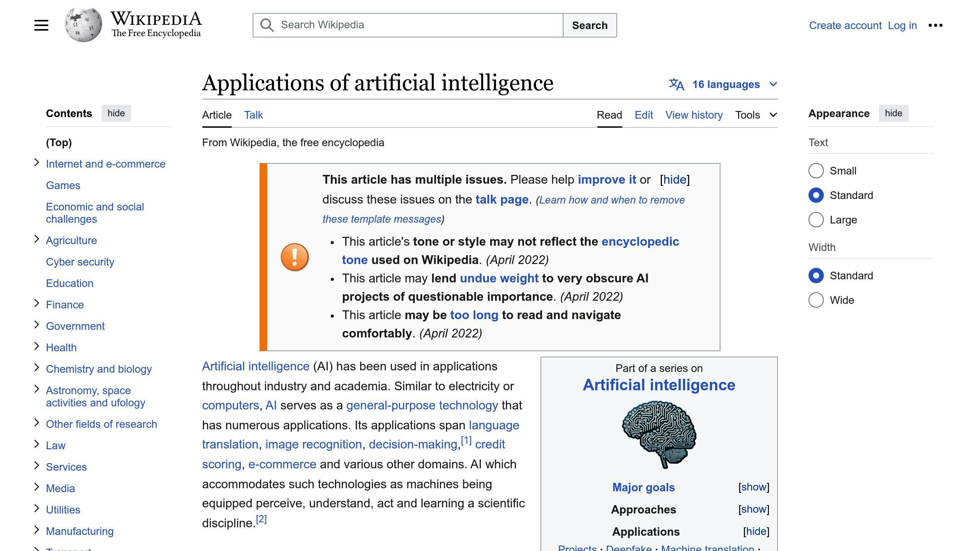
Task: Click the Wikipedia globe logo
Action: [83, 25]
